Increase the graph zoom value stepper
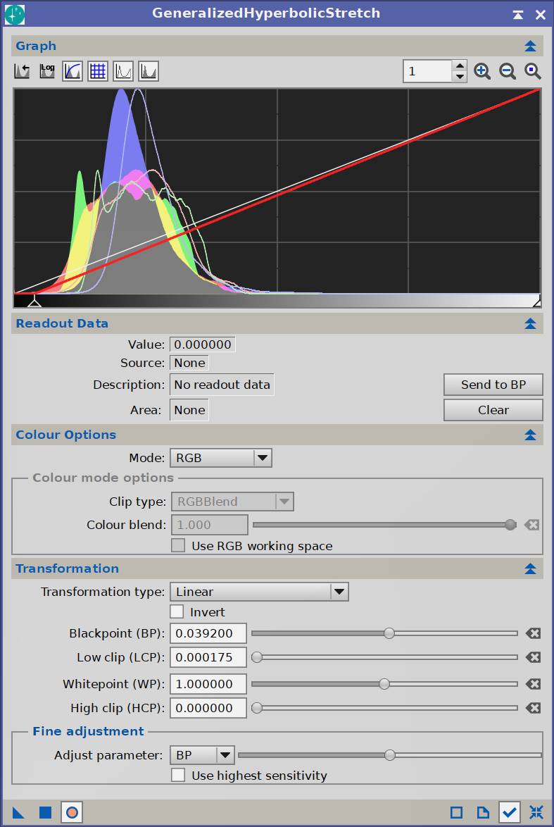The image size is (554, 827). pyautogui.click(x=460, y=66)
